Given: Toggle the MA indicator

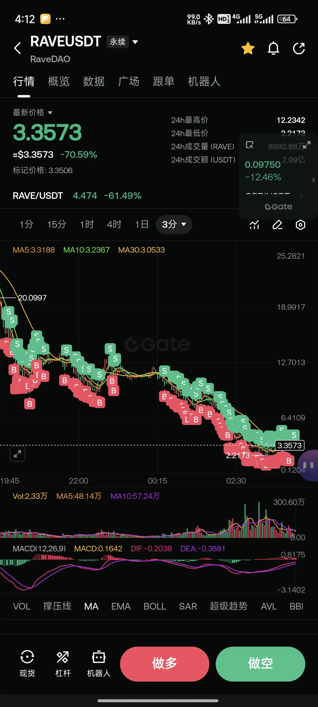Looking at the screenshot, I should [91, 606].
